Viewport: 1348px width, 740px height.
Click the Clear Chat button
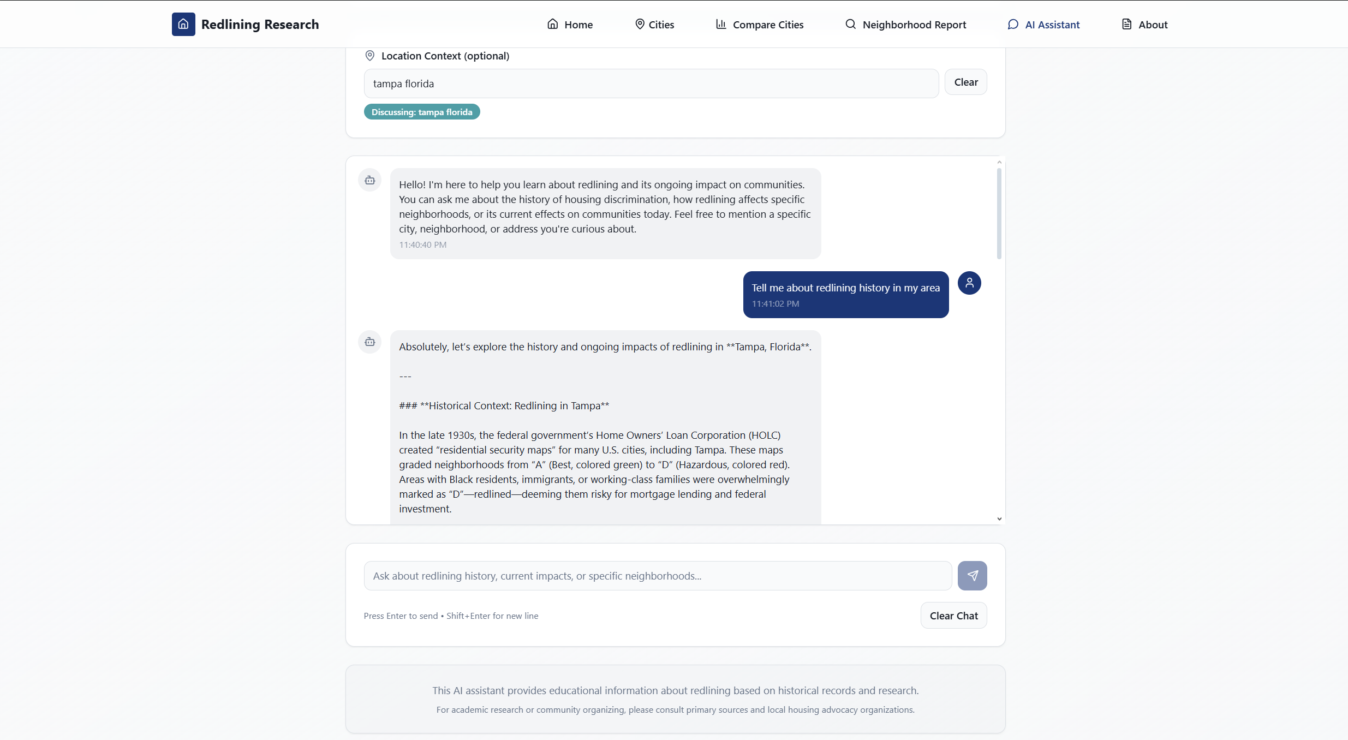point(953,616)
